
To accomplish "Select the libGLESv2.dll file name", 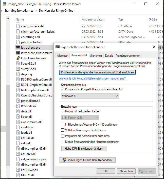I will point(29,170).
